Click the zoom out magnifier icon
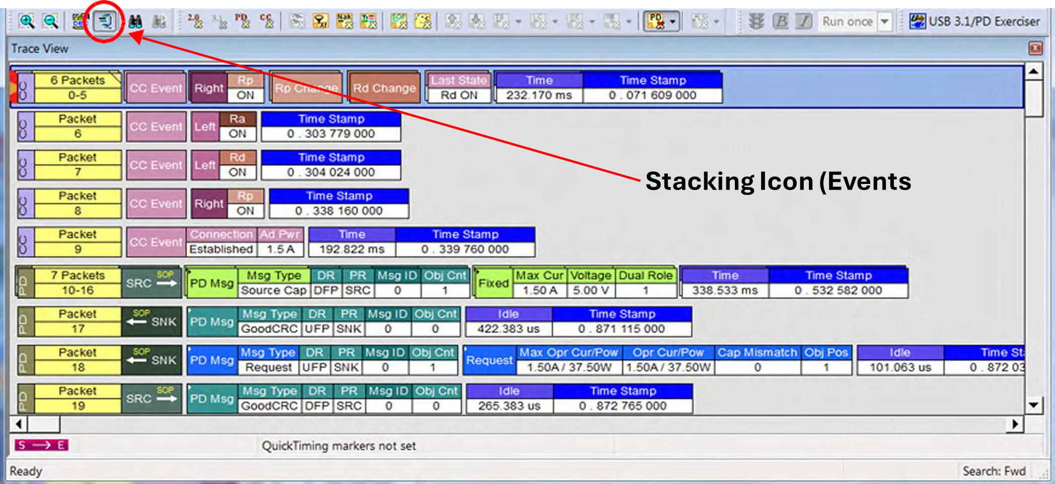 tap(50, 21)
